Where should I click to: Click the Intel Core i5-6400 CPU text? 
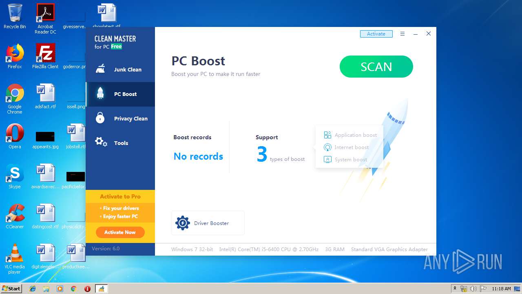(x=269, y=249)
